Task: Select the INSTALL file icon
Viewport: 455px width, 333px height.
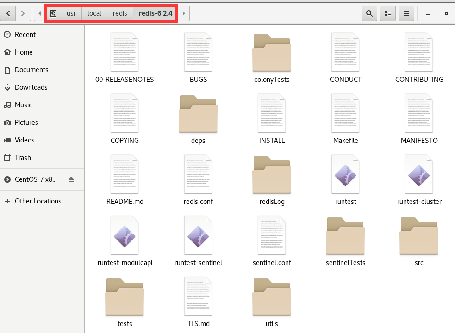Action: pyautogui.click(x=272, y=113)
